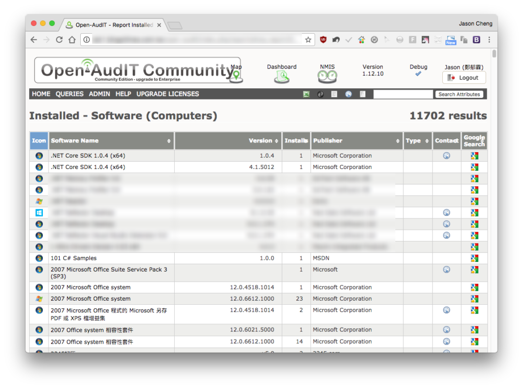Click the globe export icon in the navigation bar

[348, 94]
